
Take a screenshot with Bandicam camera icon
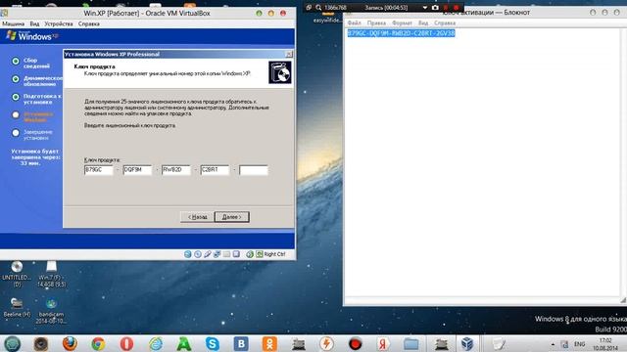click(x=435, y=7)
